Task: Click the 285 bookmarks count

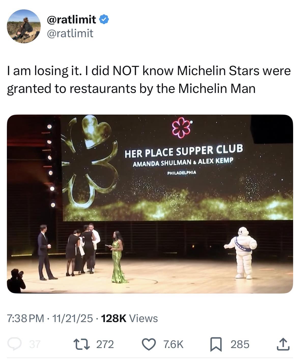Action: tap(240, 344)
